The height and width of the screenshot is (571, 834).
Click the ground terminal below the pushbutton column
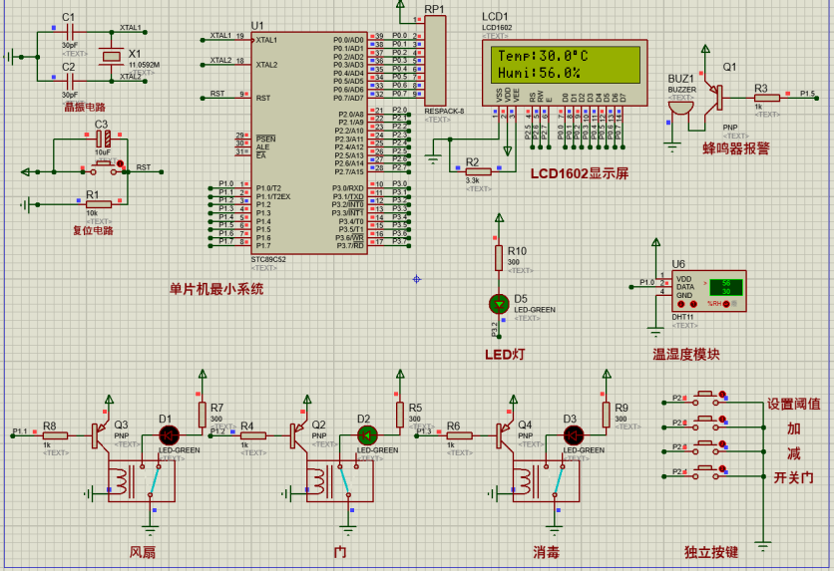pos(763,546)
